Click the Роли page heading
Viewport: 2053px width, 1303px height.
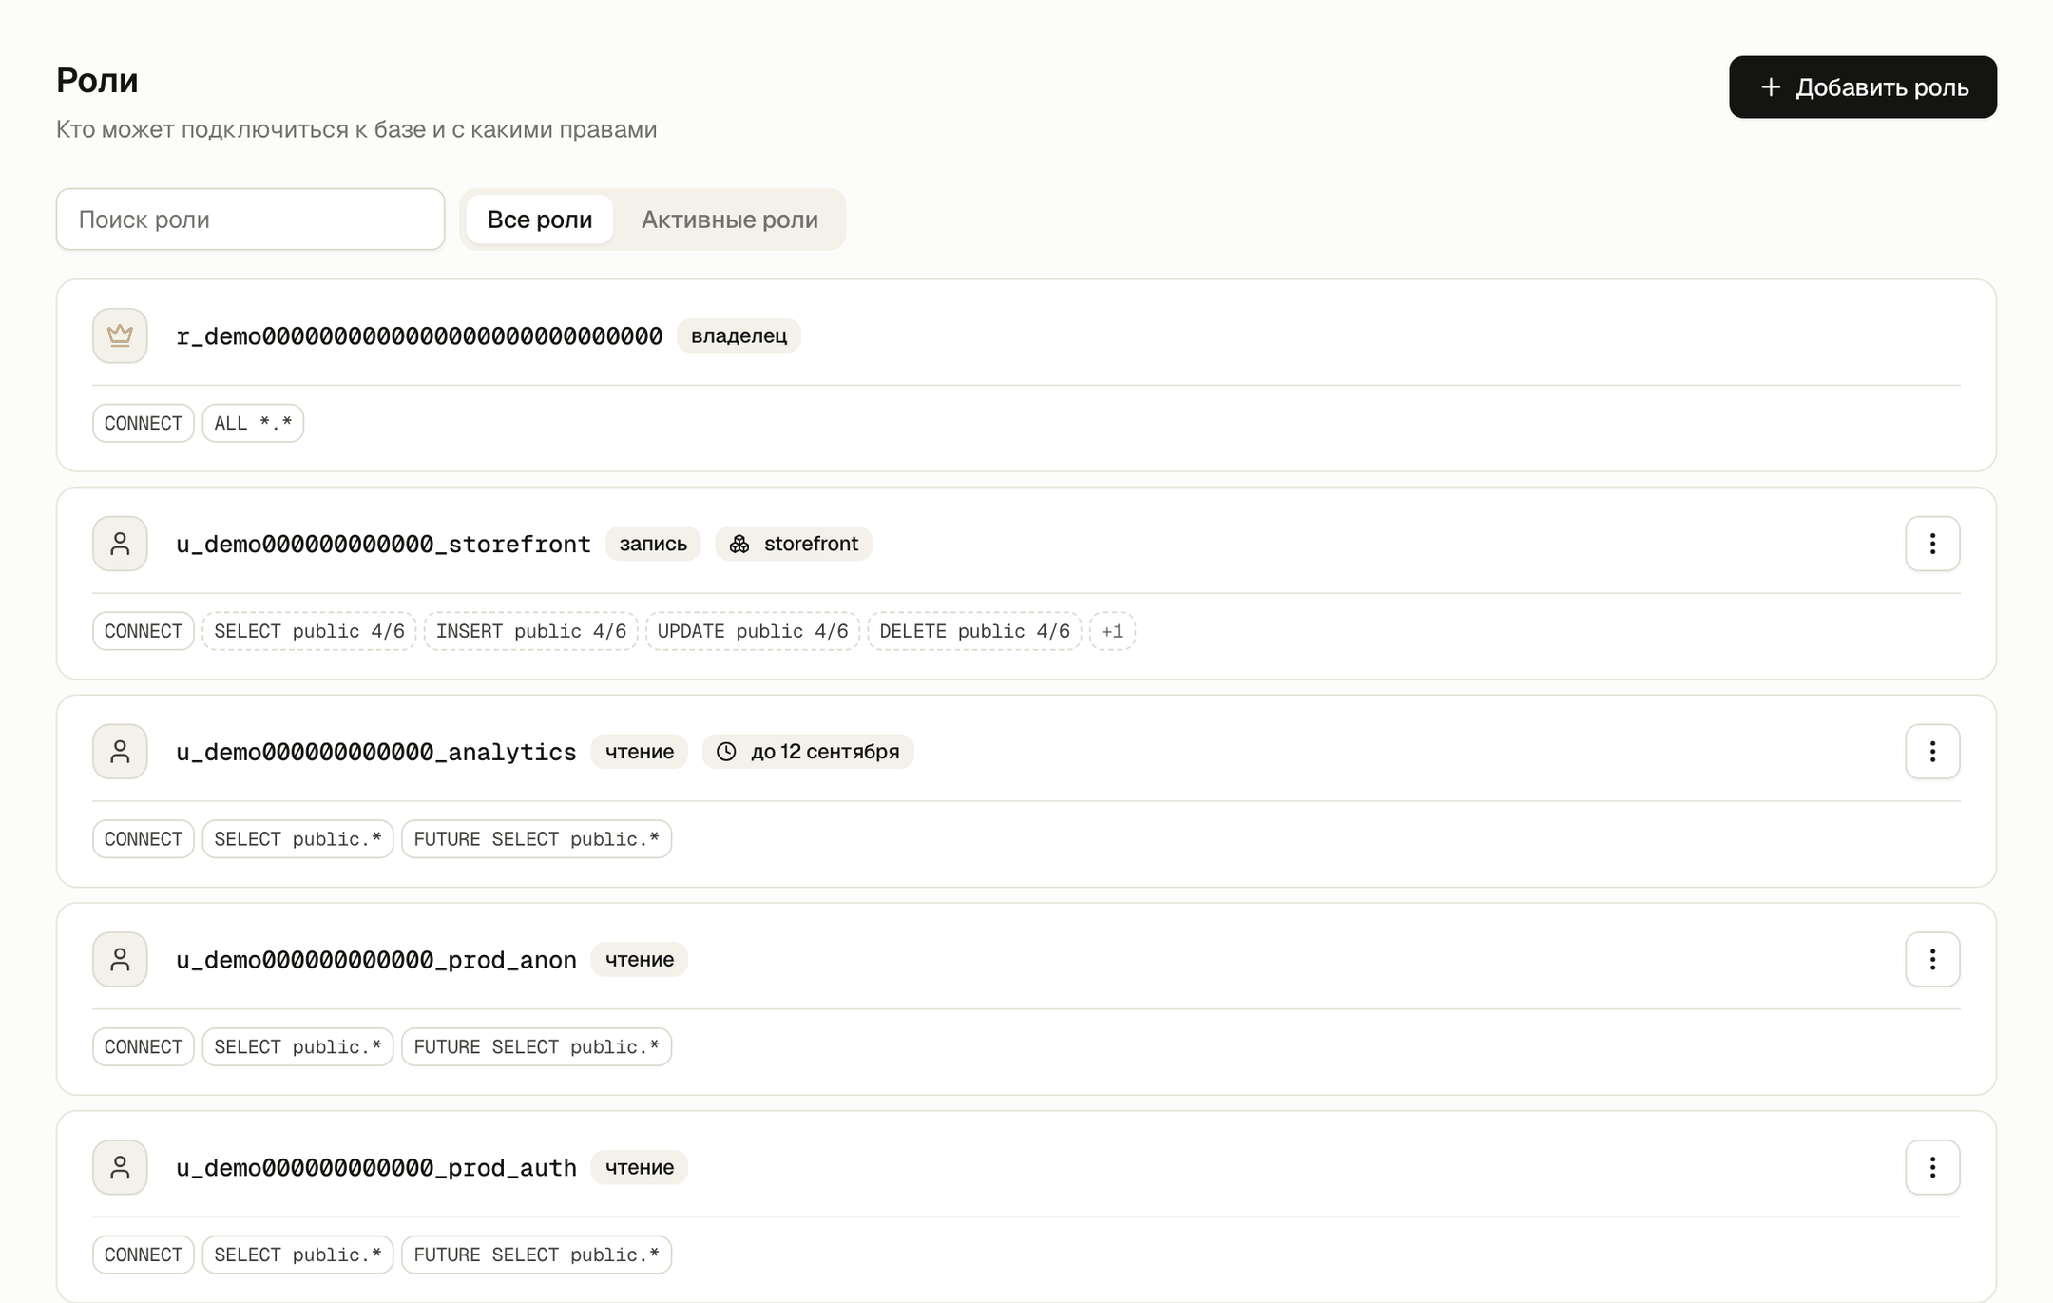click(x=97, y=80)
